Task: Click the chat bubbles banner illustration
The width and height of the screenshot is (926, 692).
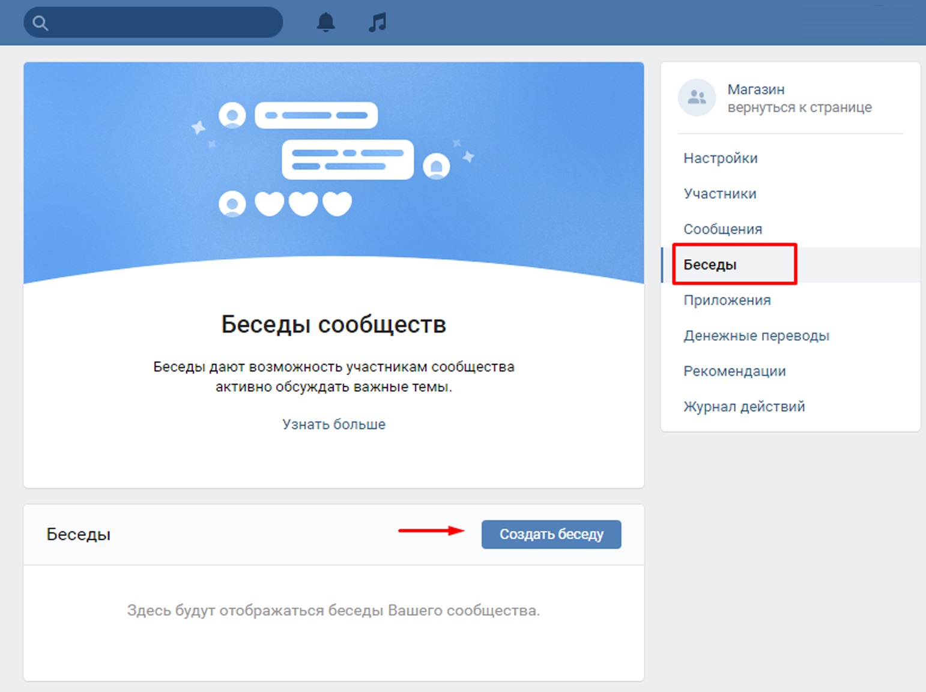Action: pos(333,159)
